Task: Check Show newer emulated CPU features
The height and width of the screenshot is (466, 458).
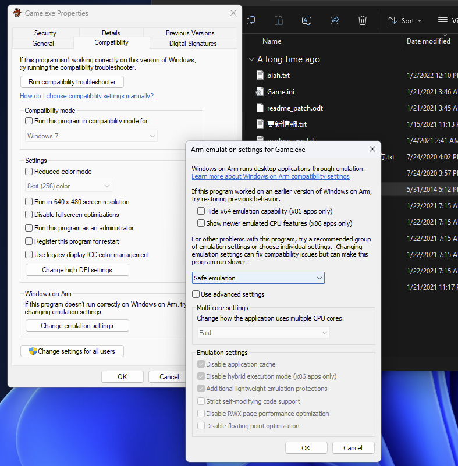Action: tap(201, 223)
